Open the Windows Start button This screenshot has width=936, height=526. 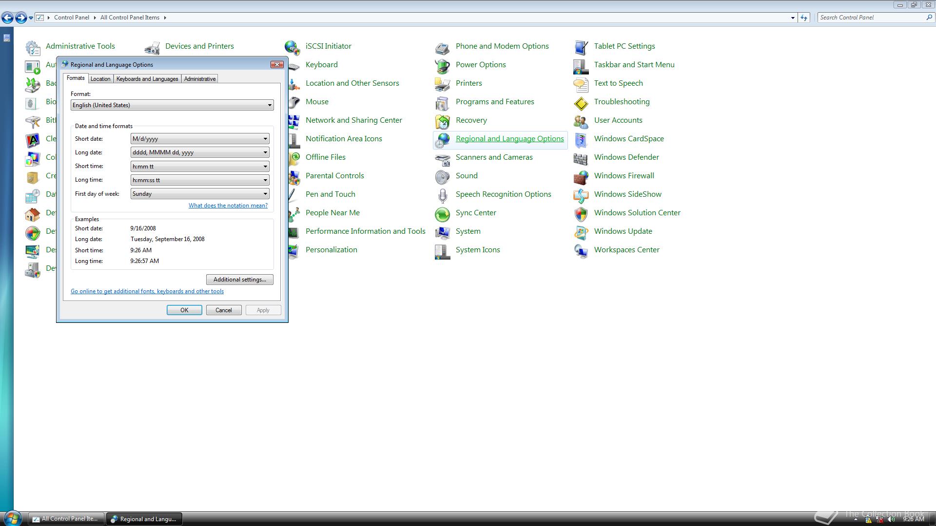12,518
